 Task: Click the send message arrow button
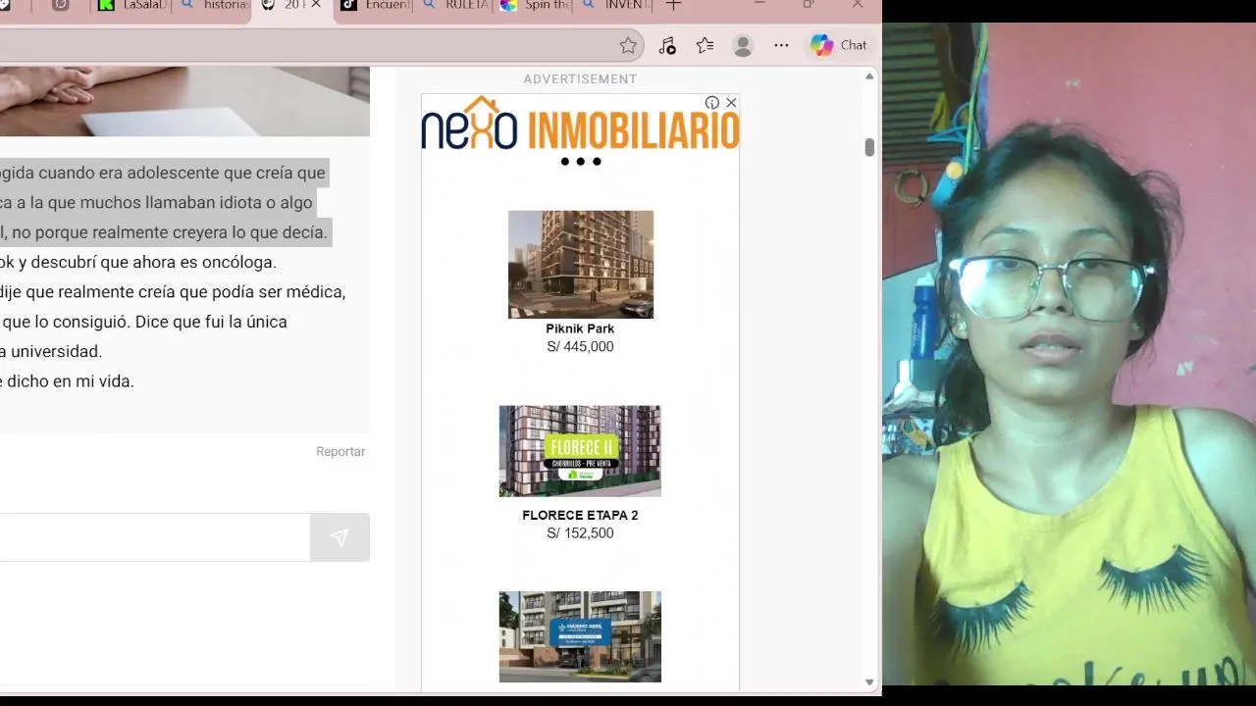click(340, 537)
